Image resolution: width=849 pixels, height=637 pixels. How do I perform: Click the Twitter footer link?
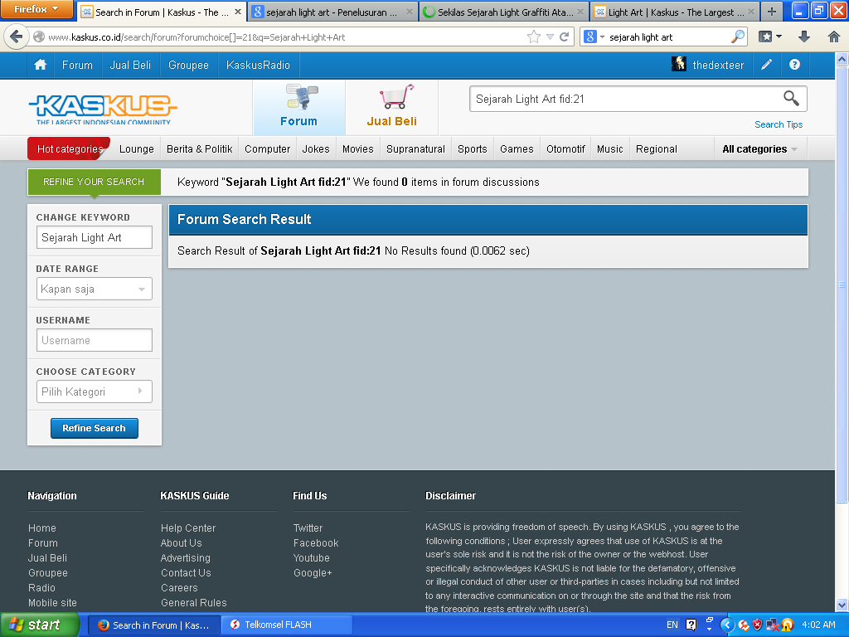click(308, 528)
